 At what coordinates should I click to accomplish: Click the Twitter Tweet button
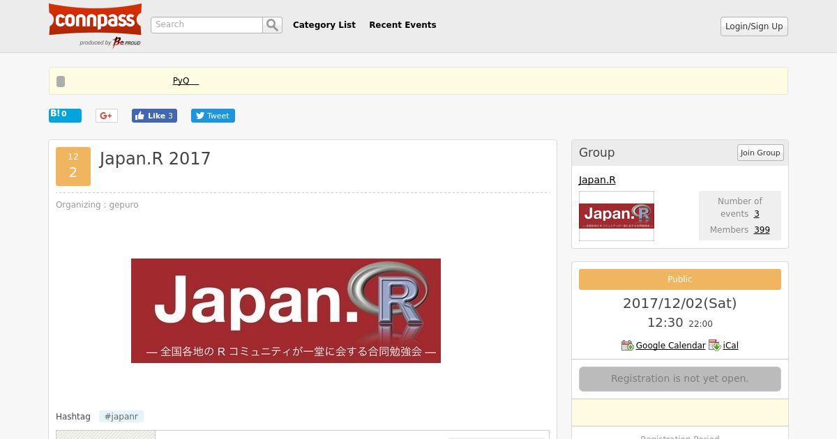(213, 116)
